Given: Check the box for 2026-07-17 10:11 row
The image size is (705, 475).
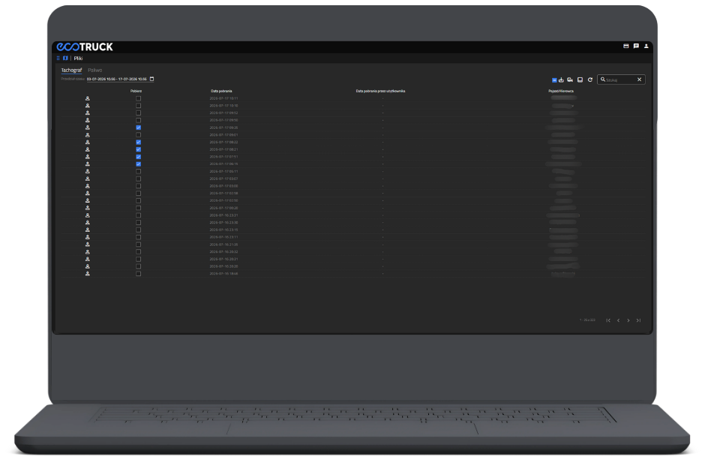Looking at the screenshot, I should click(x=139, y=98).
